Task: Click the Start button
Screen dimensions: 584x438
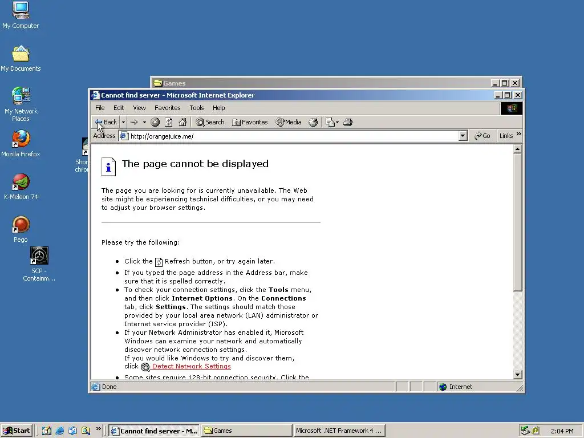Action: 17,431
